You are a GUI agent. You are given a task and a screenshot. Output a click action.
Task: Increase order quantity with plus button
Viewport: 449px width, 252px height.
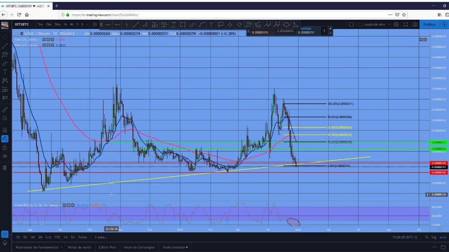(x=330, y=29)
